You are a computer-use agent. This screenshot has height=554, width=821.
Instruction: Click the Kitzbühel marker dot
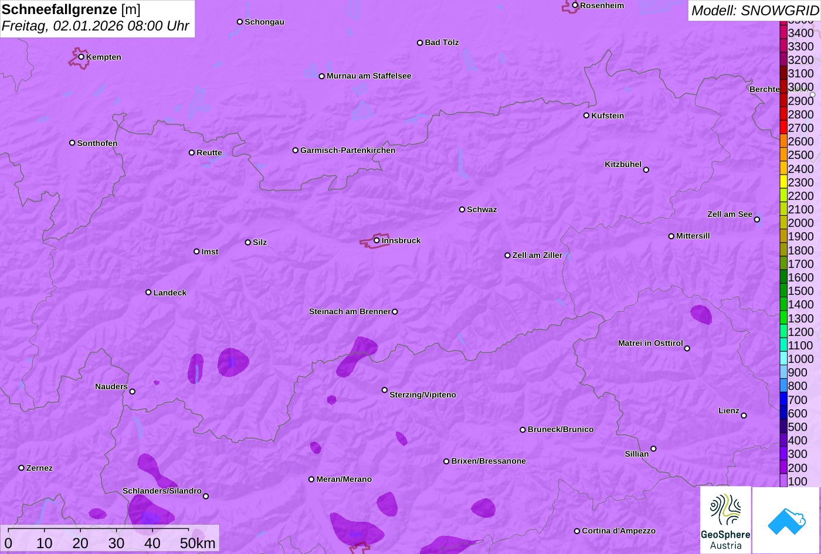646,170
